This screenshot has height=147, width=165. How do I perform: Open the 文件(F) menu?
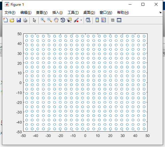pos(10,13)
